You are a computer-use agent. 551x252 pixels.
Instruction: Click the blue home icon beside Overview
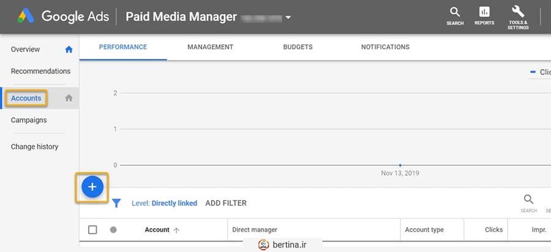tap(69, 50)
